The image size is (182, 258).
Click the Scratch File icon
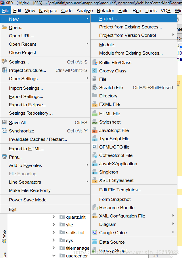95,88
